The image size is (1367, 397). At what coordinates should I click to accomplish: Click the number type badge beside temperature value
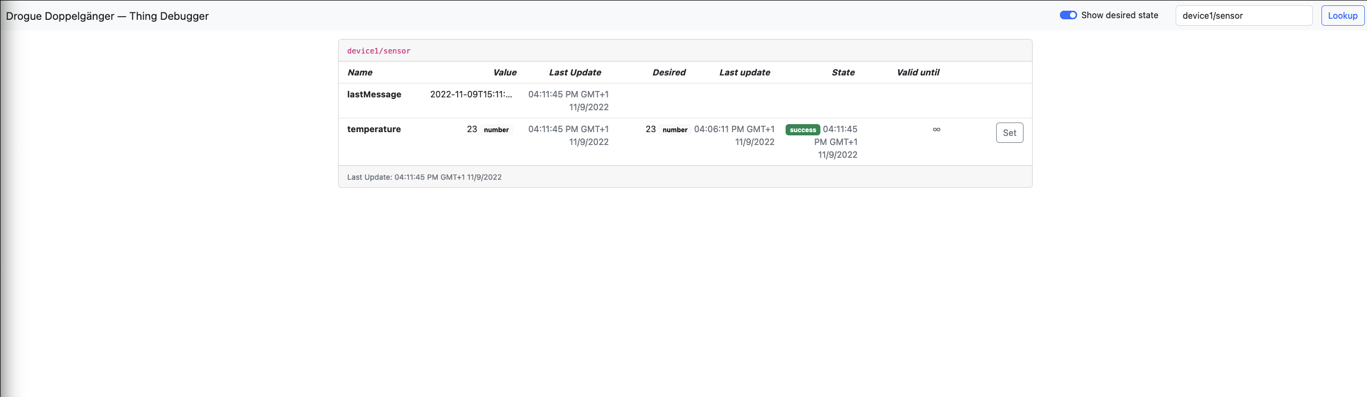pos(496,129)
